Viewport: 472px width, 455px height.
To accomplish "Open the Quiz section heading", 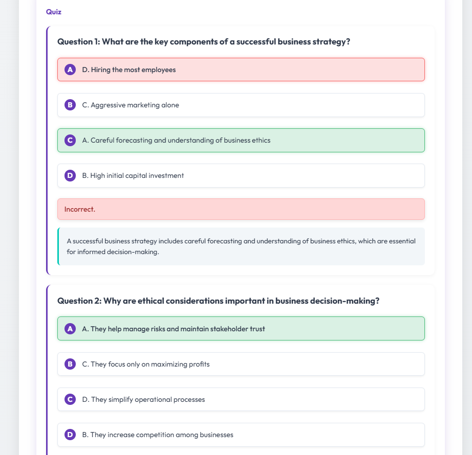I will 53,11.
